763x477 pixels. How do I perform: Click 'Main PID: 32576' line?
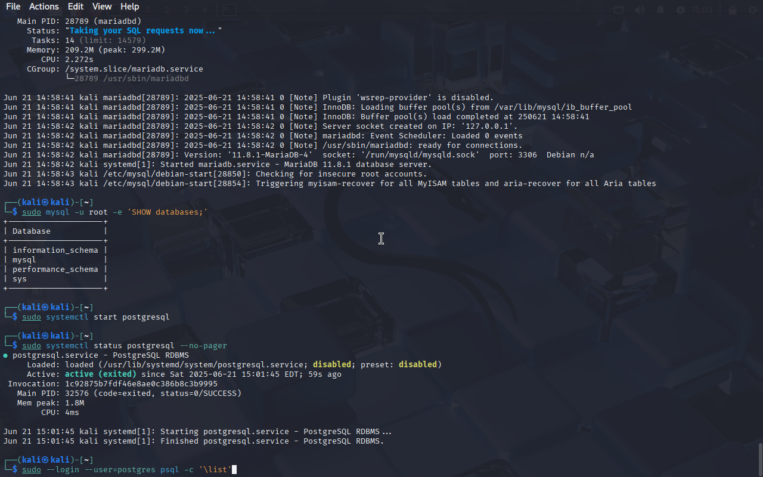point(129,393)
